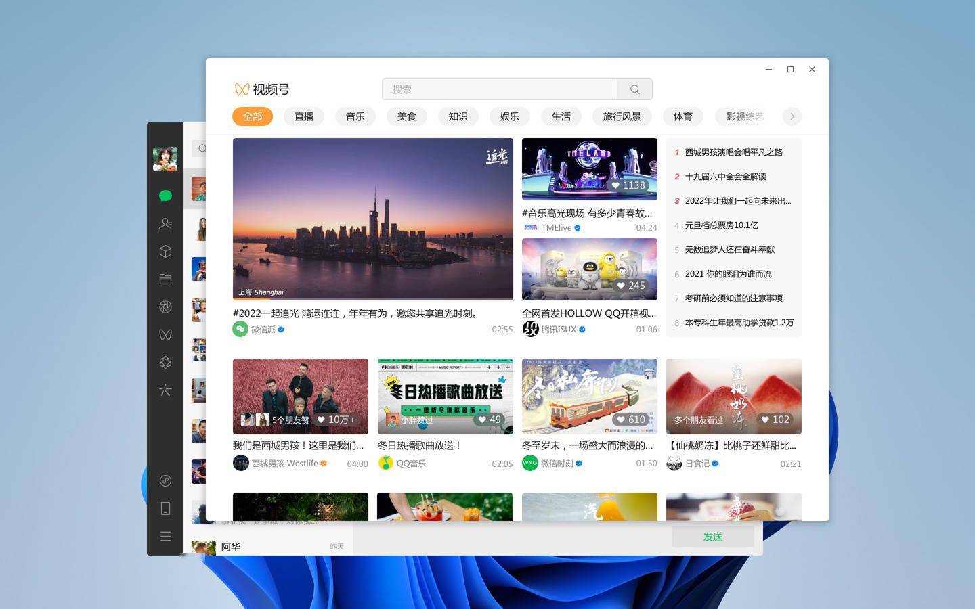Open the phone link icon in sidebar
Viewport: 975px width, 609px height.
coord(165,509)
